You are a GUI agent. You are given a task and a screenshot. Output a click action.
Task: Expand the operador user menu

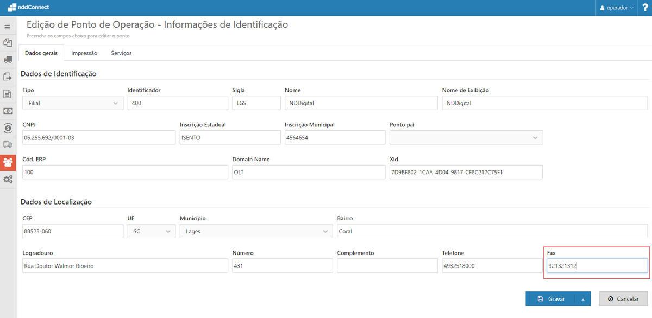616,7
